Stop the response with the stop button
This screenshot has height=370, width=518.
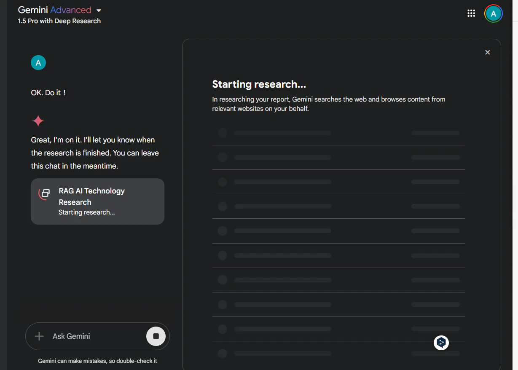point(156,336)
